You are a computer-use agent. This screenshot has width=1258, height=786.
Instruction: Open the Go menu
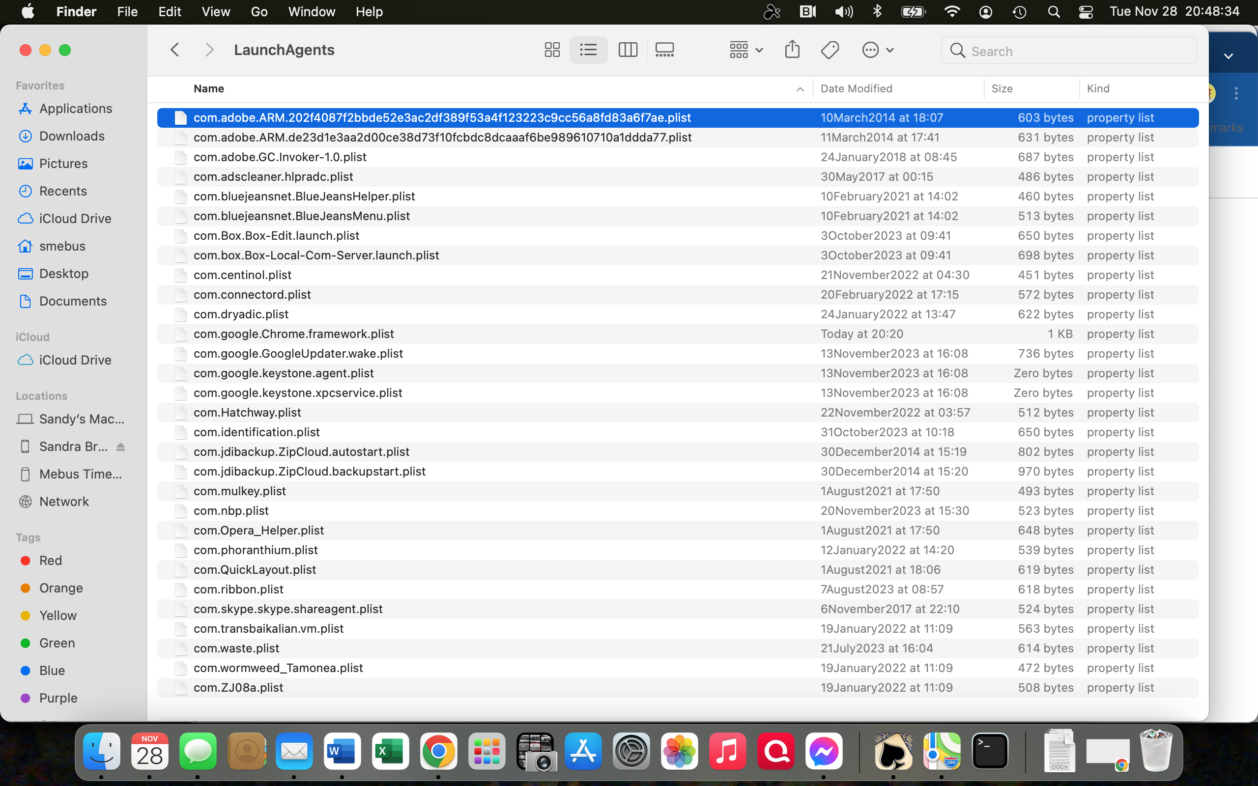point(259,11)
